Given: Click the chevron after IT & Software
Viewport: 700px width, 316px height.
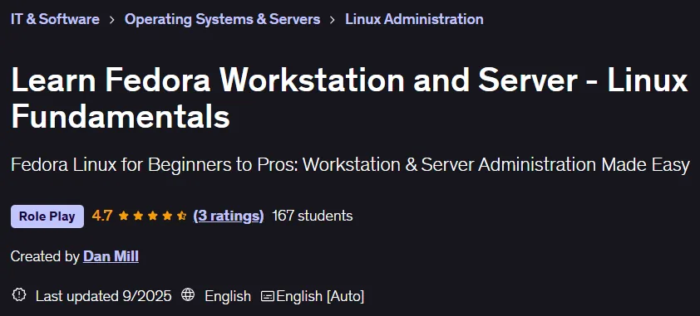Looking at the screenshot, I should click(x=112, y=20).
